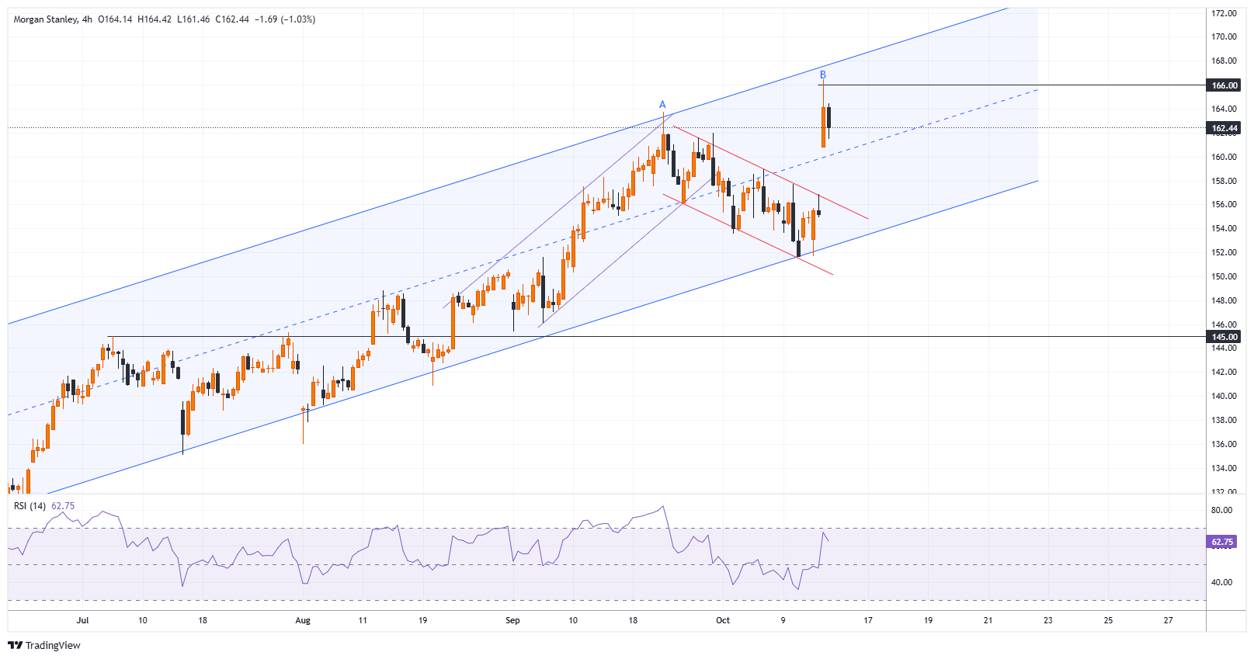
Task: Select the point B marker label
Action: pyautogui.click(x=823, y=75)
